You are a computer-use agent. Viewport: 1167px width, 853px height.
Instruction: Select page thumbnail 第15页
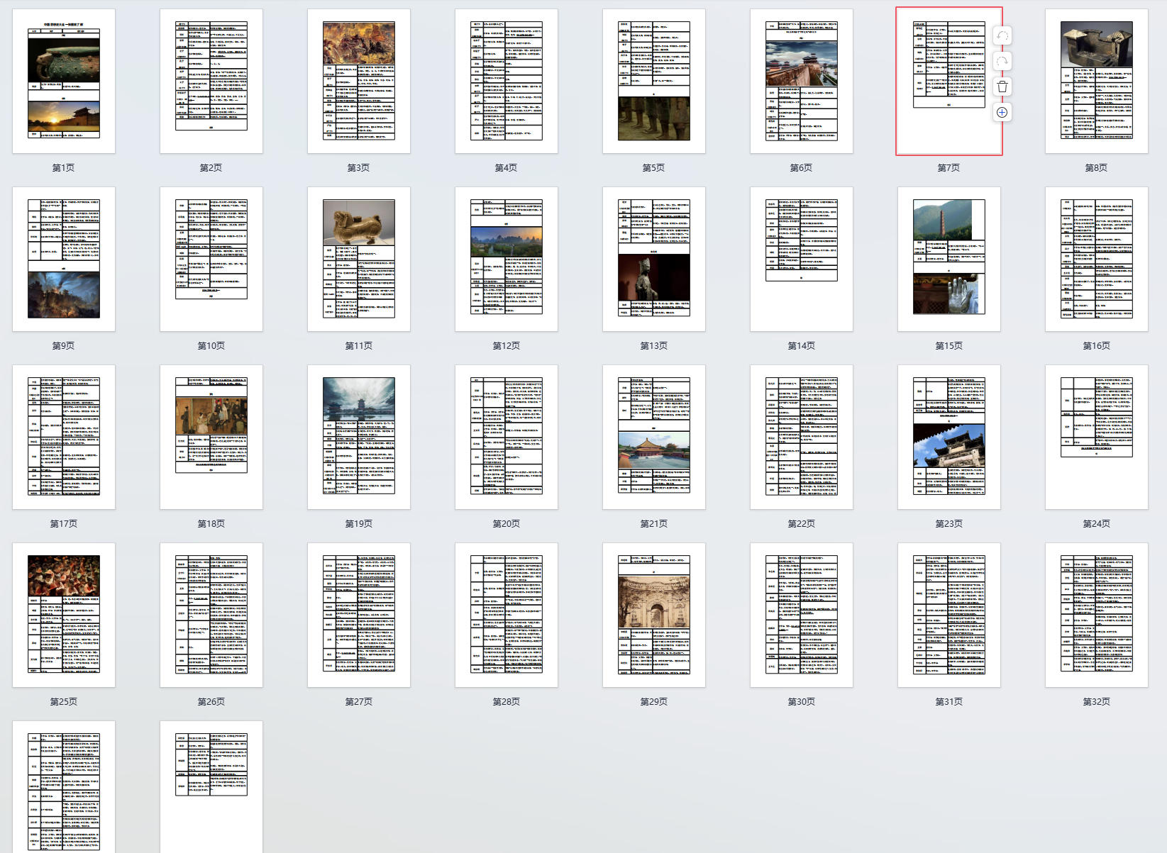coord(948,259)
